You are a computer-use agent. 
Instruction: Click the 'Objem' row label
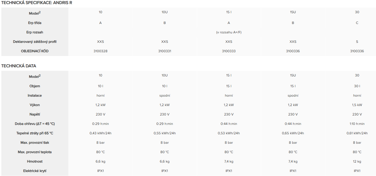point(35,86)
